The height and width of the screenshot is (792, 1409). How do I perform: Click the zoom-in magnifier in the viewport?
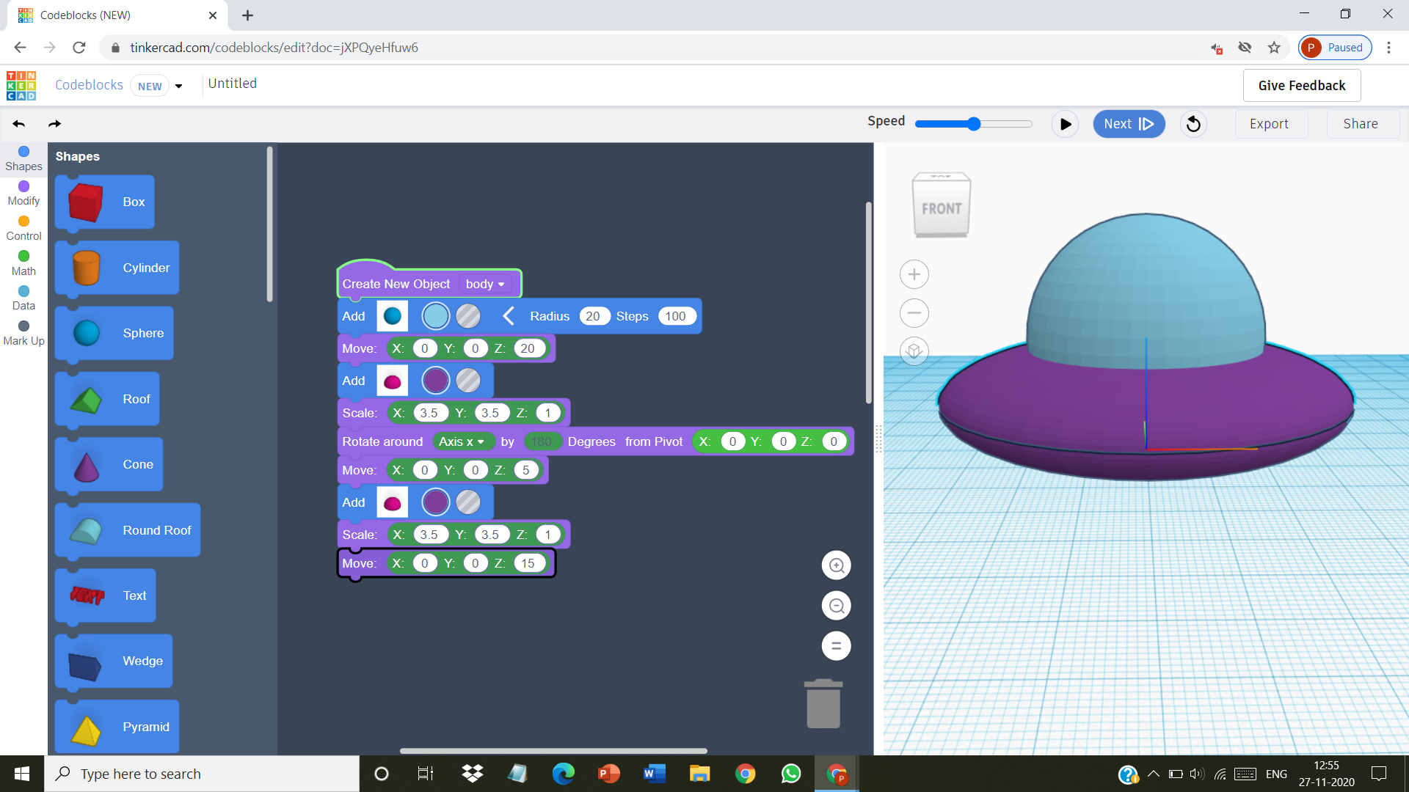click(836, 565)
